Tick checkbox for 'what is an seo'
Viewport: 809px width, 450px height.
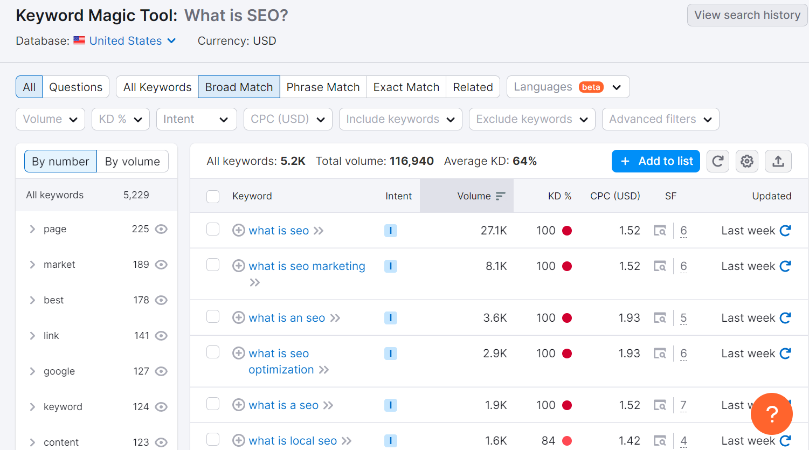pyautogui.click(x=213, y=317)
